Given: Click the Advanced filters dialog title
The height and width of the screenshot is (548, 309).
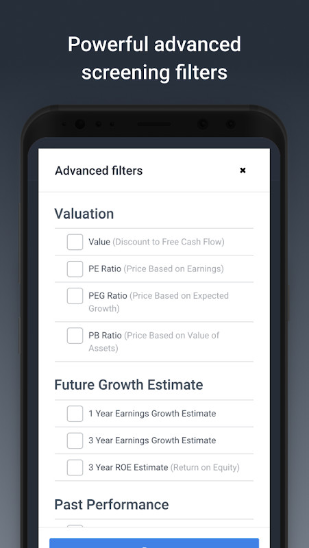Looking at the screenshot, I should pyautogui.click(x=99, y=171).
